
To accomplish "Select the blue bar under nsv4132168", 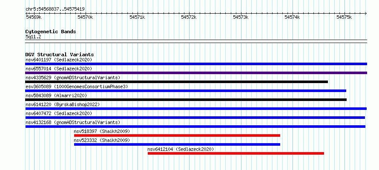I will (195, 127).
